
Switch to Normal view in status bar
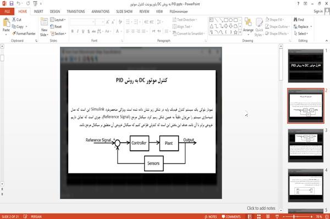(250, 216)
